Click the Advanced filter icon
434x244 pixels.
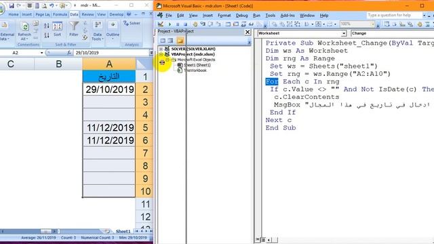click(x=85, y=37)
